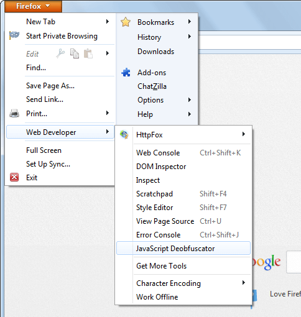Click the red Exit X icon
Image resolution: width=301 pixels, height=317 pixels.
click(14, 177)
